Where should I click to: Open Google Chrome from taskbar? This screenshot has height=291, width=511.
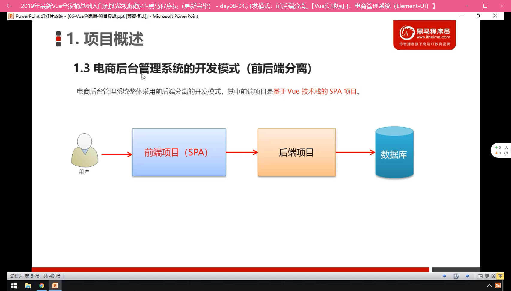pos(42,286)
